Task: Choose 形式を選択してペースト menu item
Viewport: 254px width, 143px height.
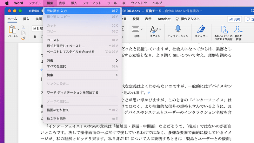Action: pyautogui.click(x=82, y=46)
